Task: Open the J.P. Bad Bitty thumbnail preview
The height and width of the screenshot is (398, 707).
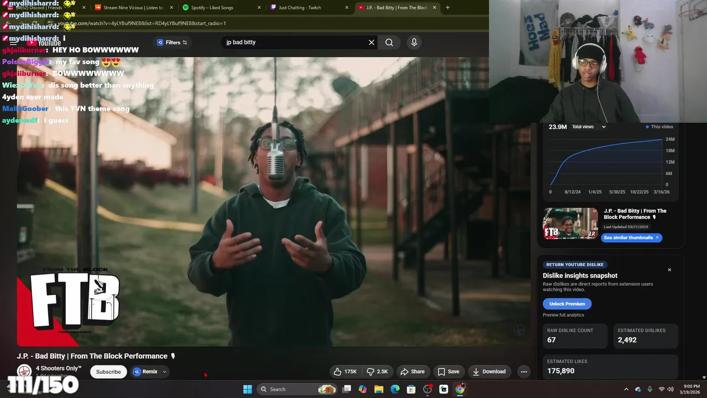Action: tap(570, 223)
